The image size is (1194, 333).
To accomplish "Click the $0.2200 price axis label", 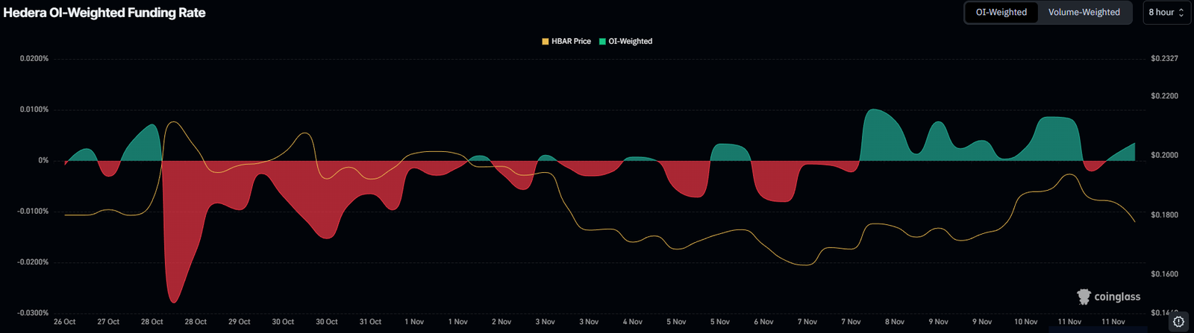I will pyautogui.click(x=1164, y=97).
